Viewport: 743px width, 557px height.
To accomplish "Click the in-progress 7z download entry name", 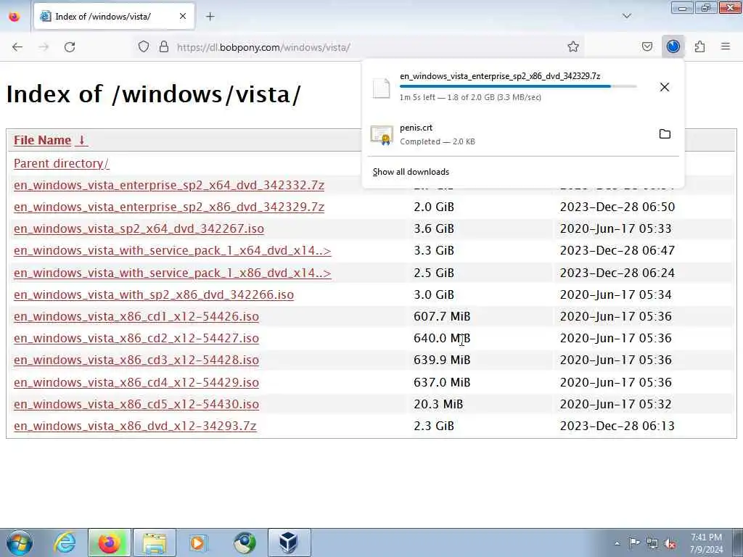I will pyautogui.click(x=500, y=75).
